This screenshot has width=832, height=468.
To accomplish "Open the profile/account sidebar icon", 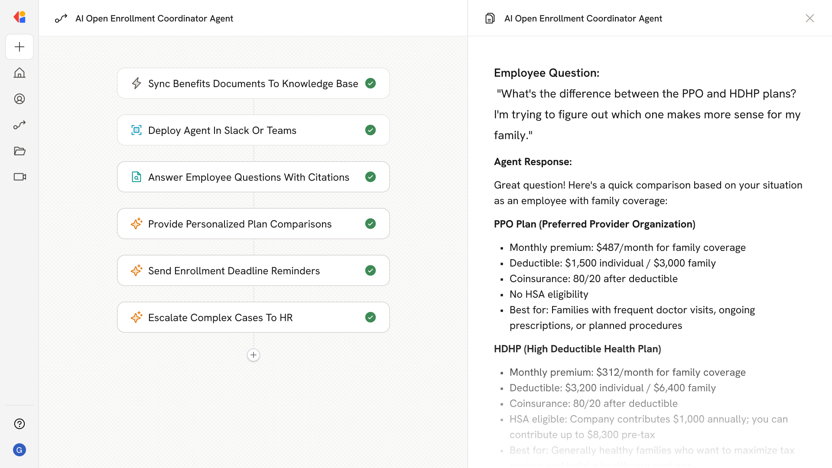I will [x=19, y=99].
